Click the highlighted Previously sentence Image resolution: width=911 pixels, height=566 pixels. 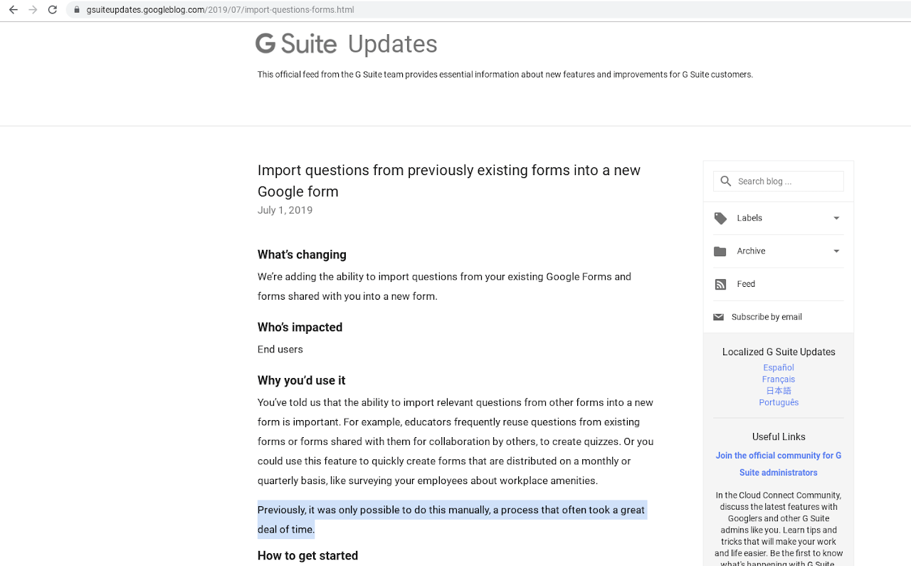(451, 520)
